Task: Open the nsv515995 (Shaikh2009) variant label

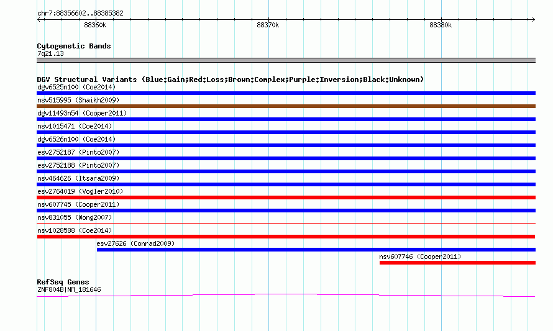Action: [78, 100]
